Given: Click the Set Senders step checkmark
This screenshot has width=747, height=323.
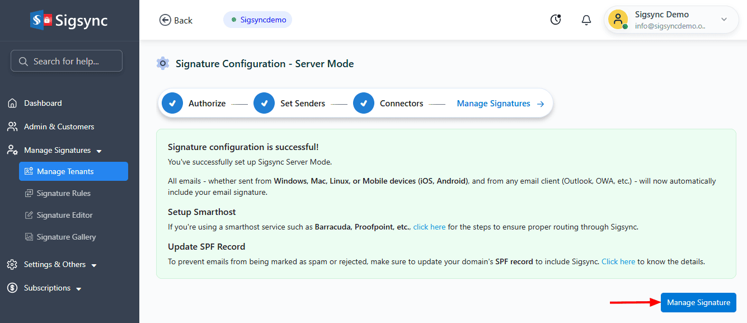Looking at the screenshot, I should 264,103.
